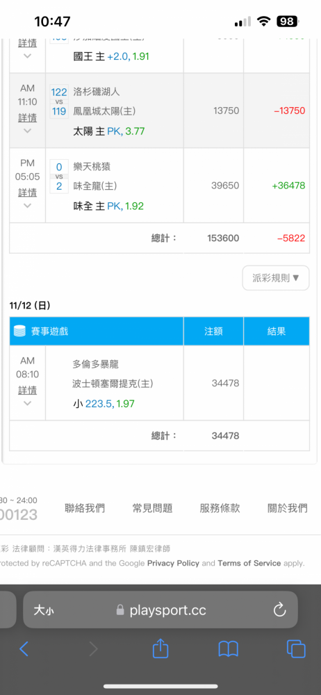Tap the playsport.cc address field

tap(160, 610)
